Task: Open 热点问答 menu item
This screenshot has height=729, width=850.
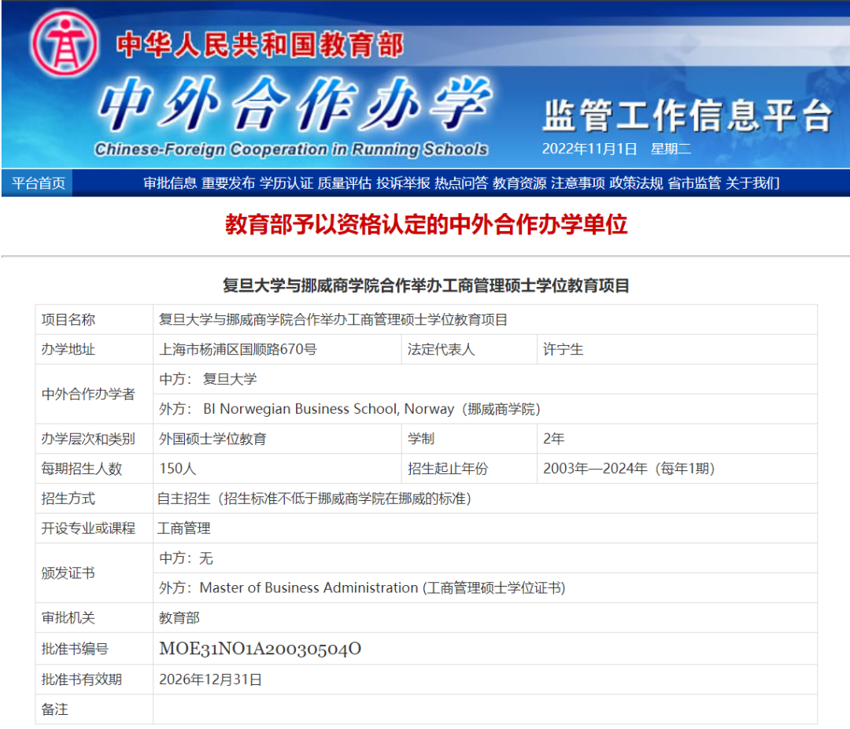Action: [461, 183]
